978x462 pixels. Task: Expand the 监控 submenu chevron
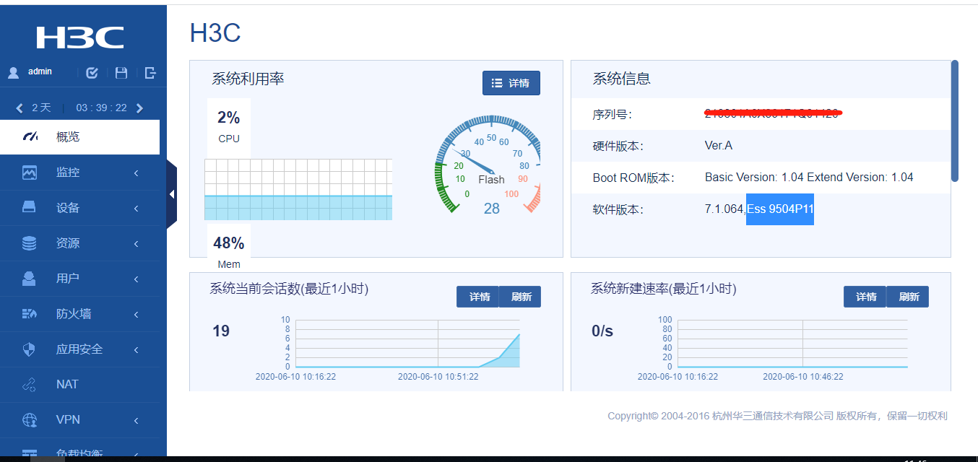pyautogui.click(x=136, y=173)
